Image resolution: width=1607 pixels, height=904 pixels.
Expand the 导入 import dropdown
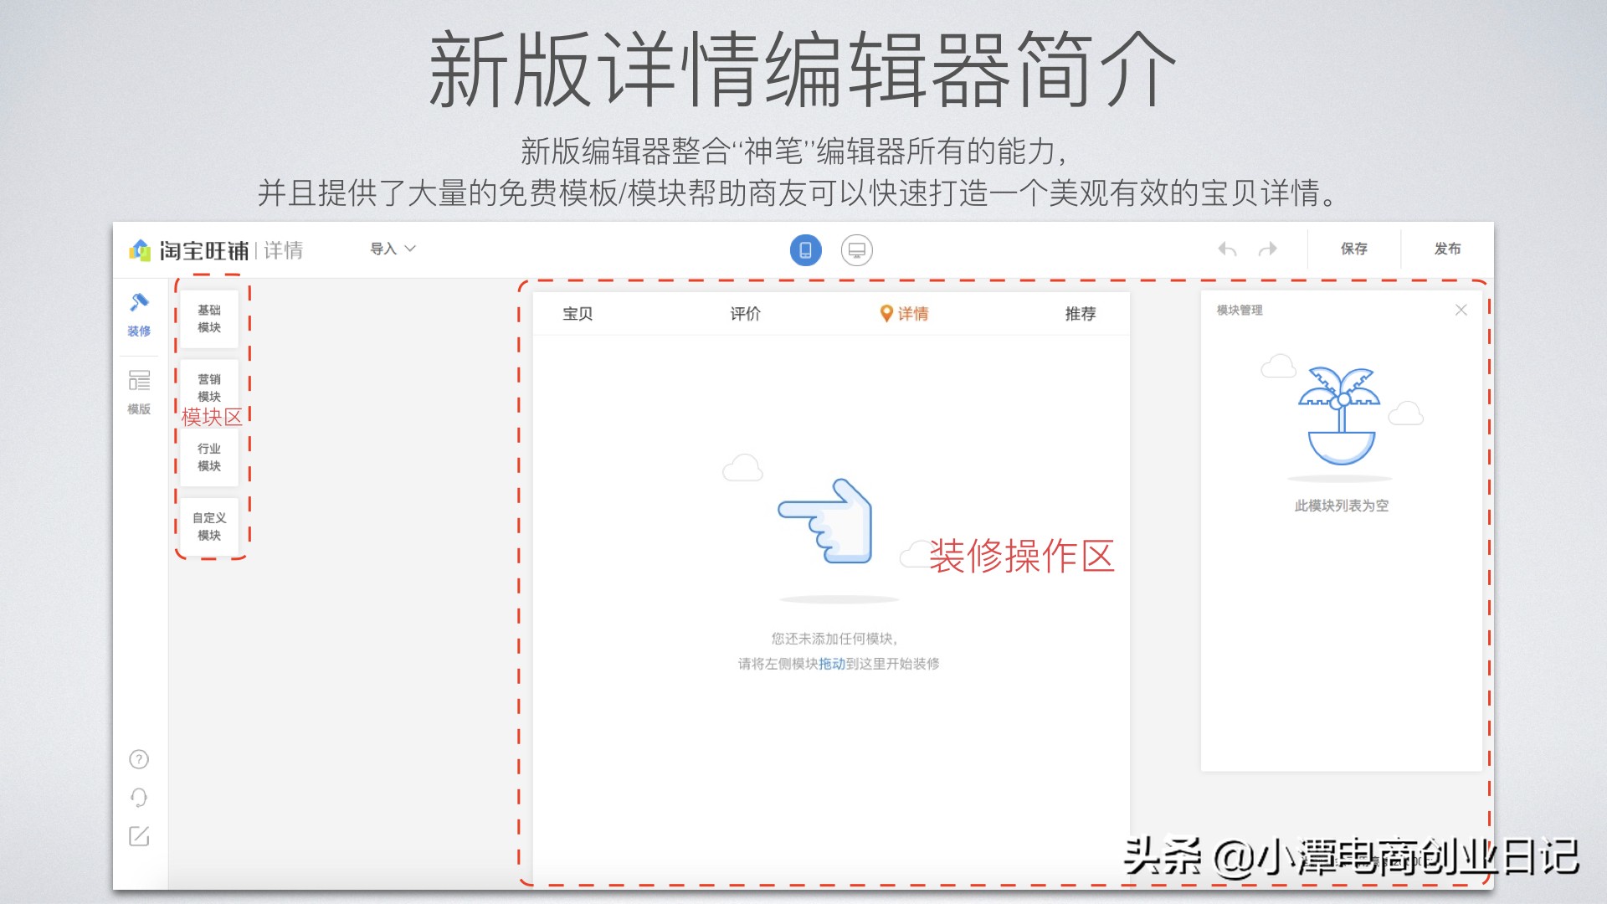[392, 249]
